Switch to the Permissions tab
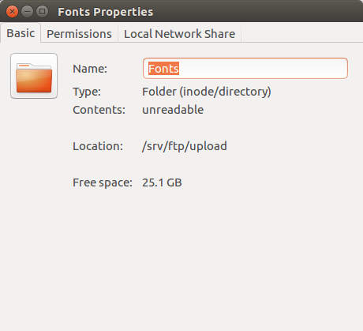 (79, 34)
